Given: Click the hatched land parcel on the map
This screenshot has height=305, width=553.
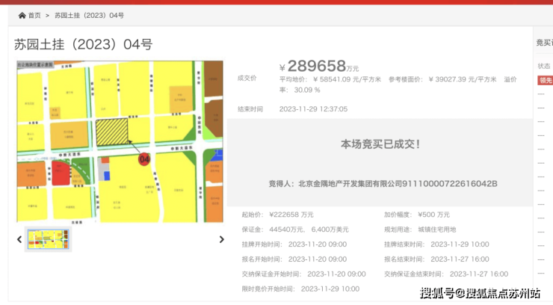Looking at the screenshot, I should coord(111,132).
